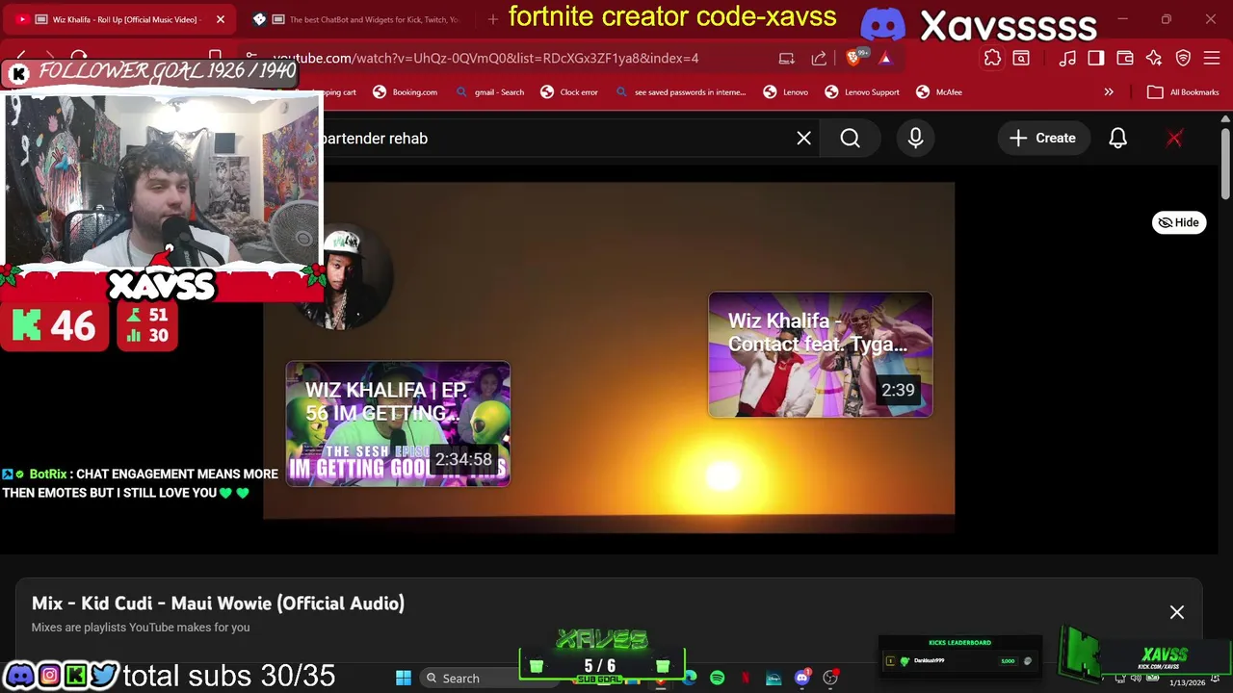Viewport: 1233px width, 693px height.
Task: Open a new browser tab
Action: pos(492,19)
